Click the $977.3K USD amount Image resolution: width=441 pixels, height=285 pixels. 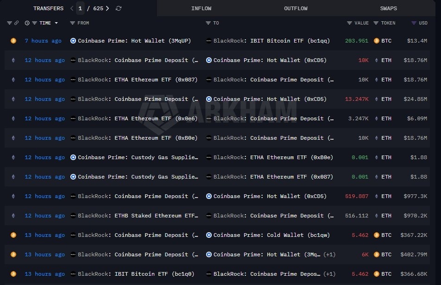click(x=415, y=196)
